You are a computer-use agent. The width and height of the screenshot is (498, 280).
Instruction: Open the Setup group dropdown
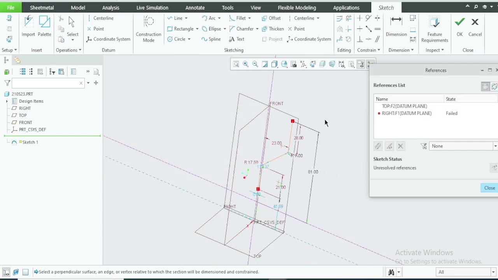tap(9, 50)
